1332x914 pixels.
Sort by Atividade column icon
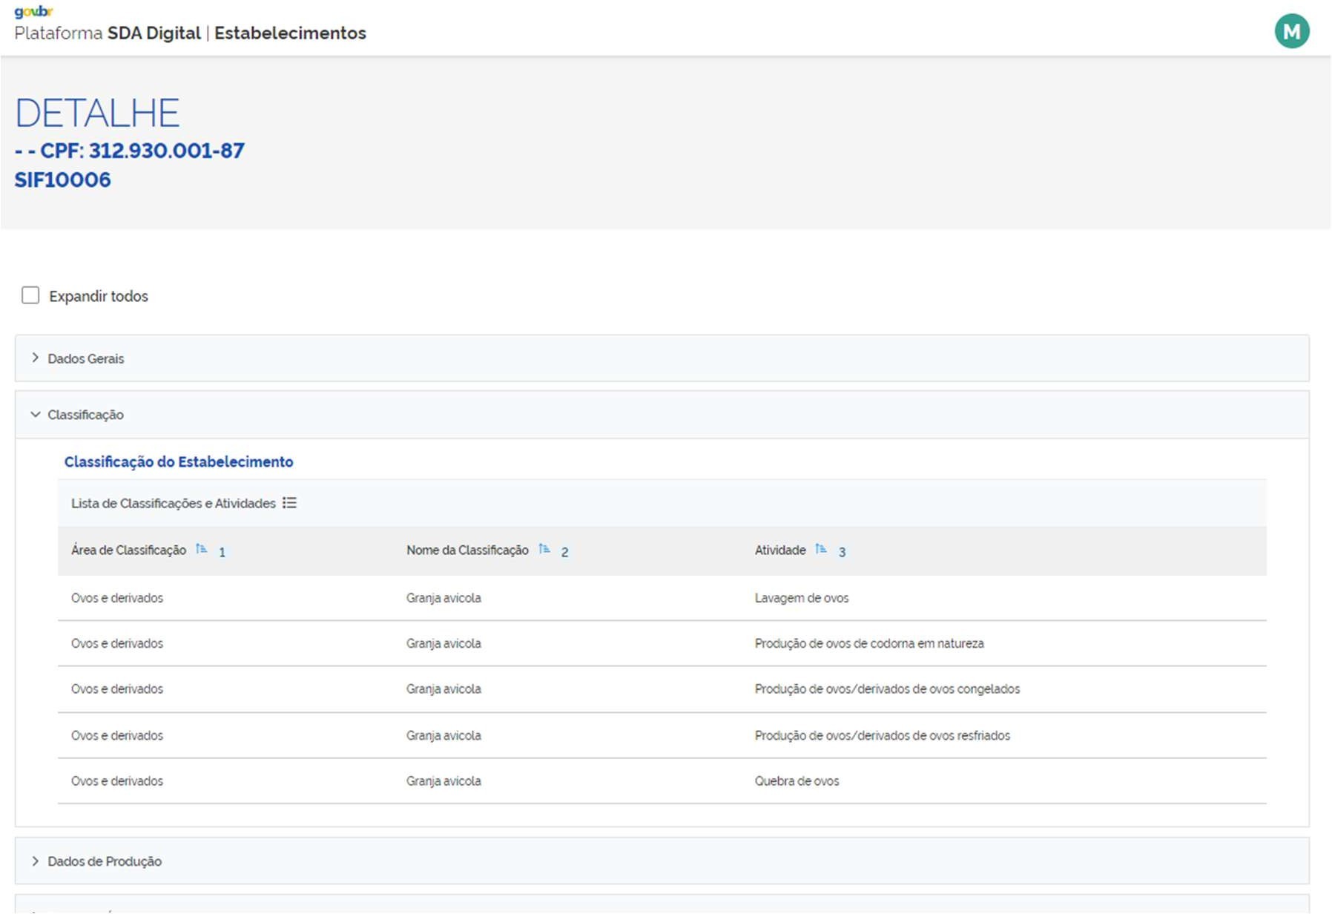tap(820, 550)
